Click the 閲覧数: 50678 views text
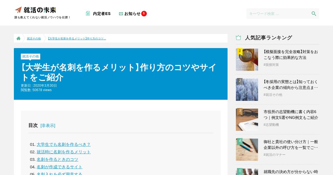This screenshot has width=333, height=175. 36,90
